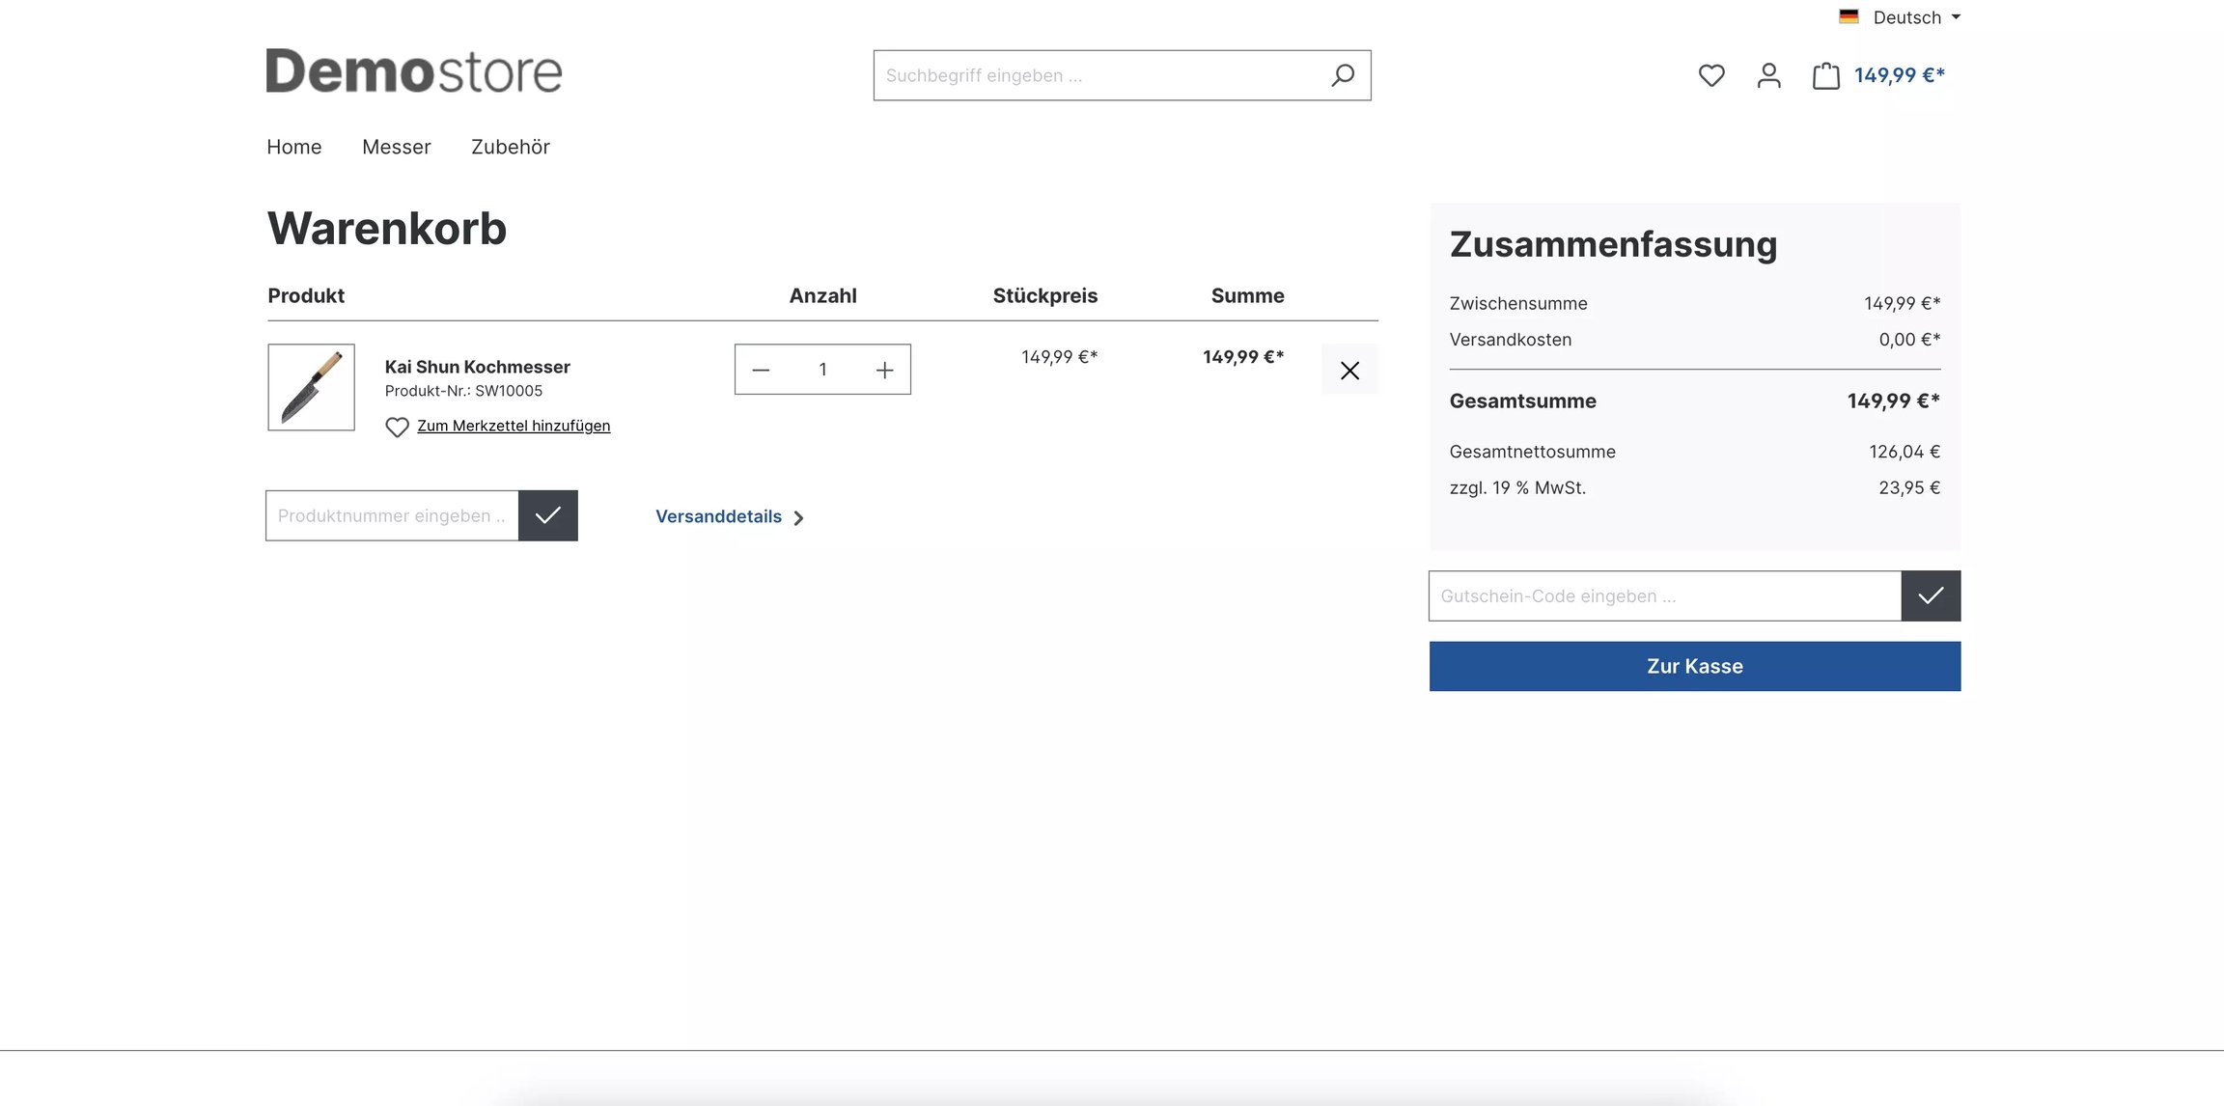The height and width of the screenshot is (1106, 2224).
Task: Remove Kai Shun Kochmesser with X button
Action: [1349, 370]
